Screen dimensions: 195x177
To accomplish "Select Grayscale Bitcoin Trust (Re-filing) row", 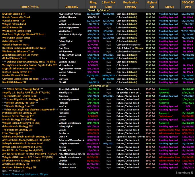I will point(28,79).
